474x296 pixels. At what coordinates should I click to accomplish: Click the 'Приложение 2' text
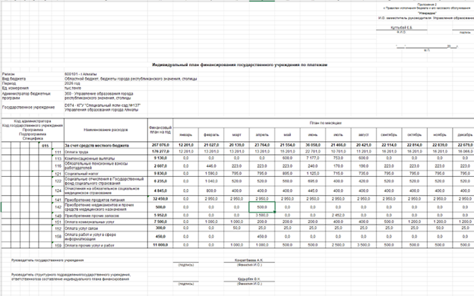pyautogui.click(x=427, y=5)
